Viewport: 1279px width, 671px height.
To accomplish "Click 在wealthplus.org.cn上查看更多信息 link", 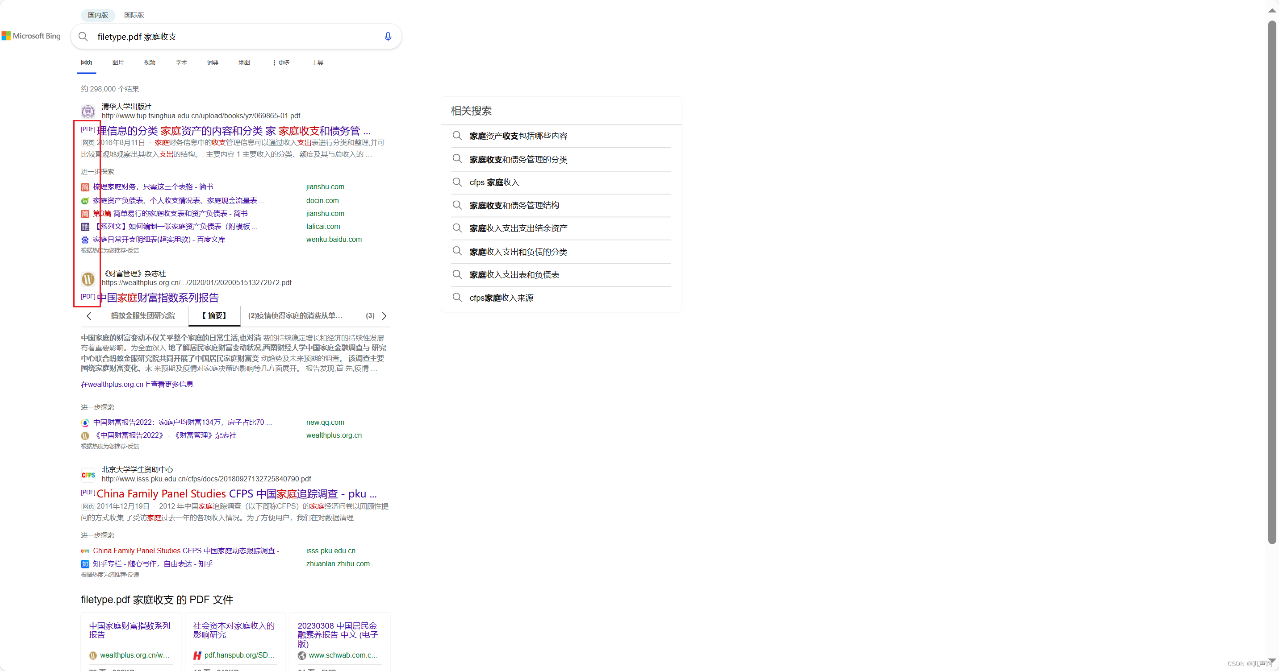I will (137, 384).
